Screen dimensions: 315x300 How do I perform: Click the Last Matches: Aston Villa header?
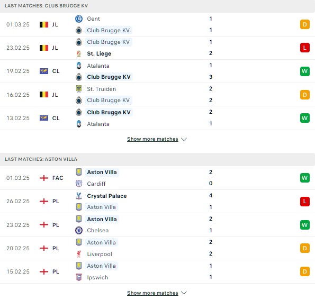pos(41,159)
